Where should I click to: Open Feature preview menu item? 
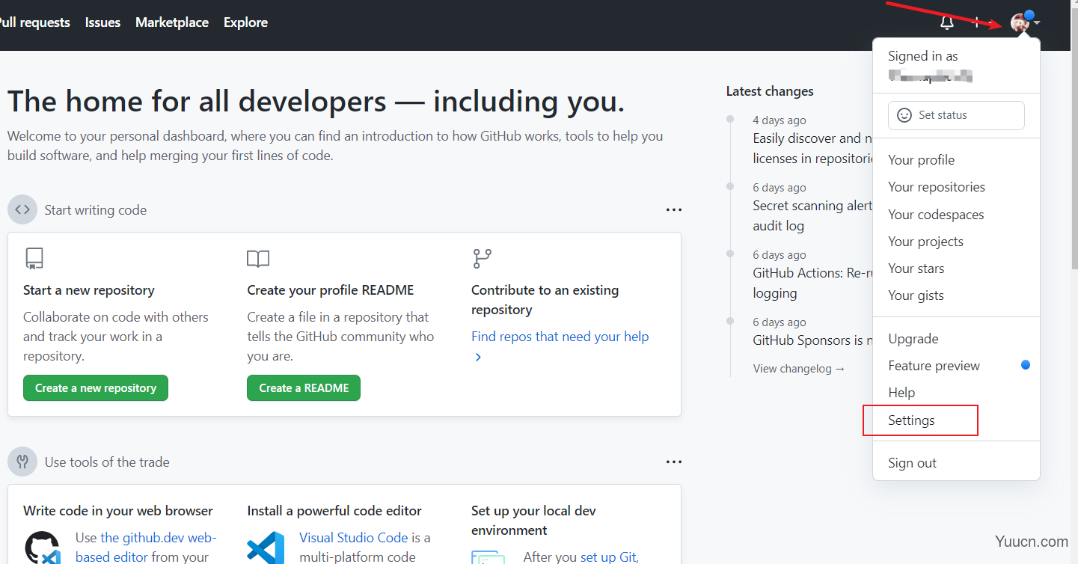956,366
